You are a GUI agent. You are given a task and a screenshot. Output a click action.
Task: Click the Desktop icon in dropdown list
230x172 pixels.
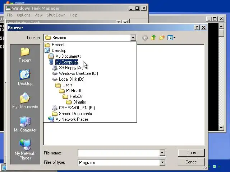pyautogui.click(x=47, y=51)
